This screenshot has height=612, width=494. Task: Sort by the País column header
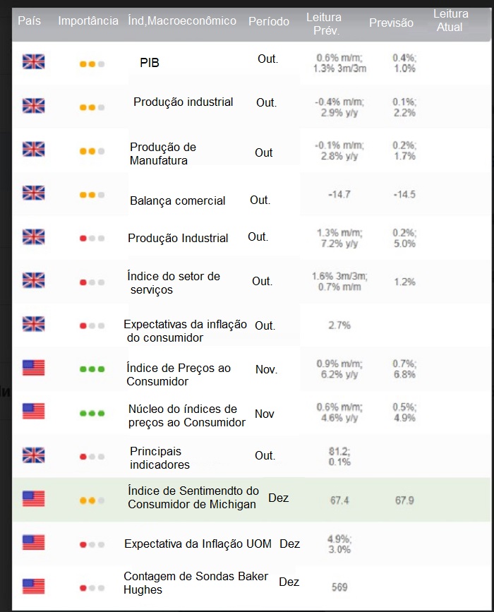pos(29,20)
